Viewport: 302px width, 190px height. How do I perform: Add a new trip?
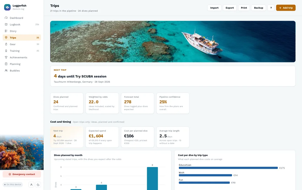click(286, 8)
